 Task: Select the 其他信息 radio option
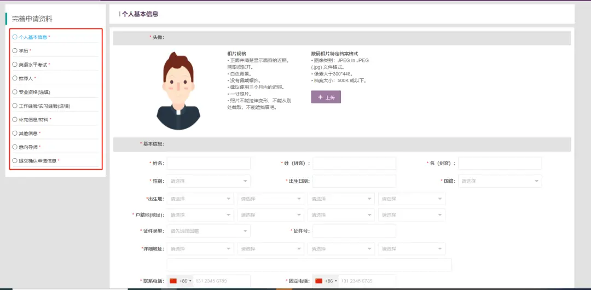(x=15, y=133)
